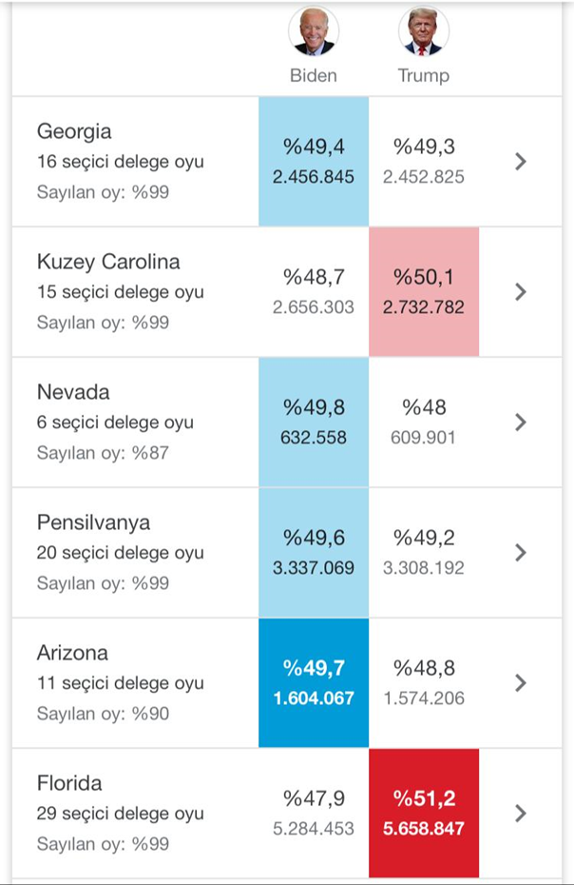Click the Trump column header label
Image resolution: width=574 pixels, height=885 pixels.
(x=423, y=75)
